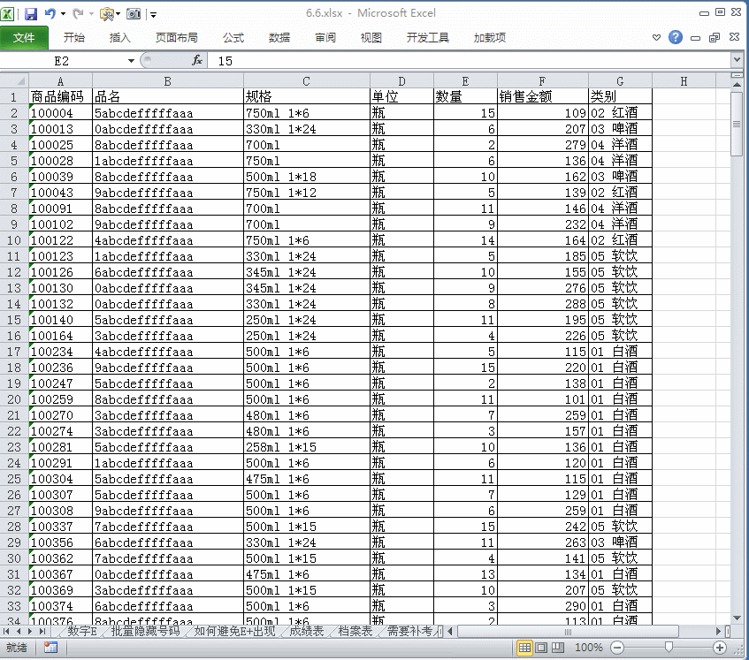Viewport: 749px width, 660px height.
Task: Click the 100% zoom level button
Action: (589, 648)
